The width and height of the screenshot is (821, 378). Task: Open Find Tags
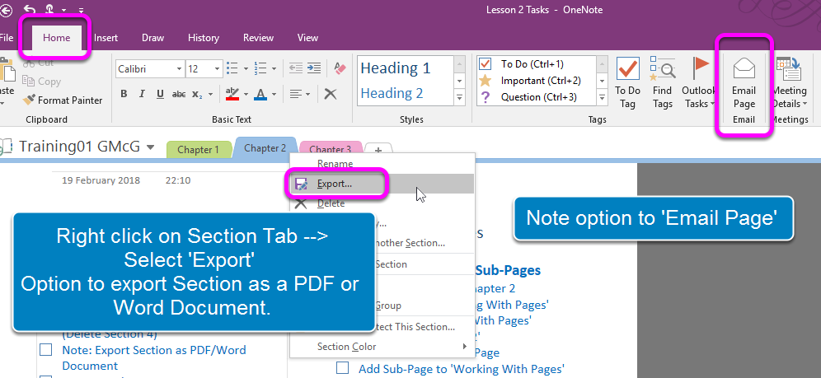tap(663, 83)
